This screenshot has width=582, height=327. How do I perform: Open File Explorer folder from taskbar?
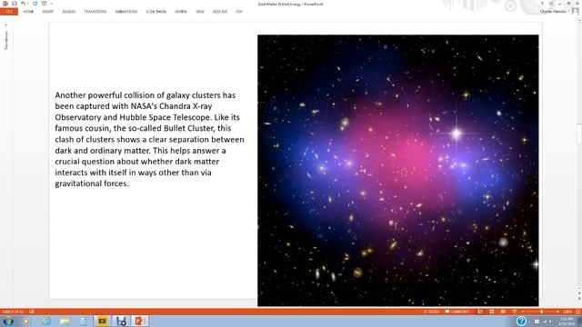65,321
